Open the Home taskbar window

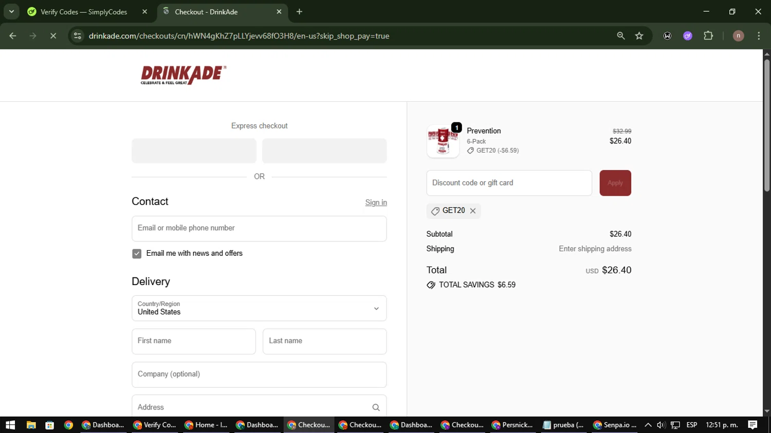[206, 425]
